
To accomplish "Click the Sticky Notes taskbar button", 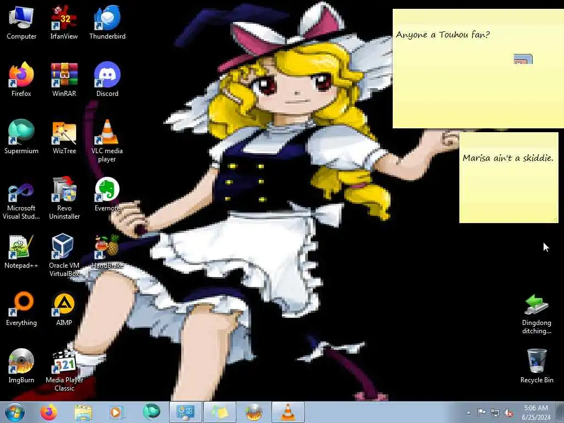I will (220, 412).
